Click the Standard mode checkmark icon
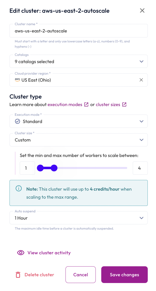 click(x=17, y=122)
